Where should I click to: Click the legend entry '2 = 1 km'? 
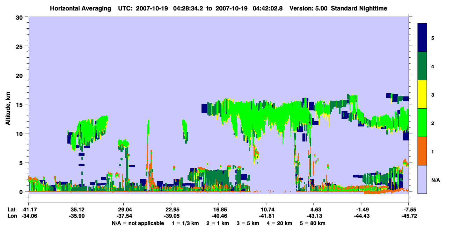pos(218,223)
